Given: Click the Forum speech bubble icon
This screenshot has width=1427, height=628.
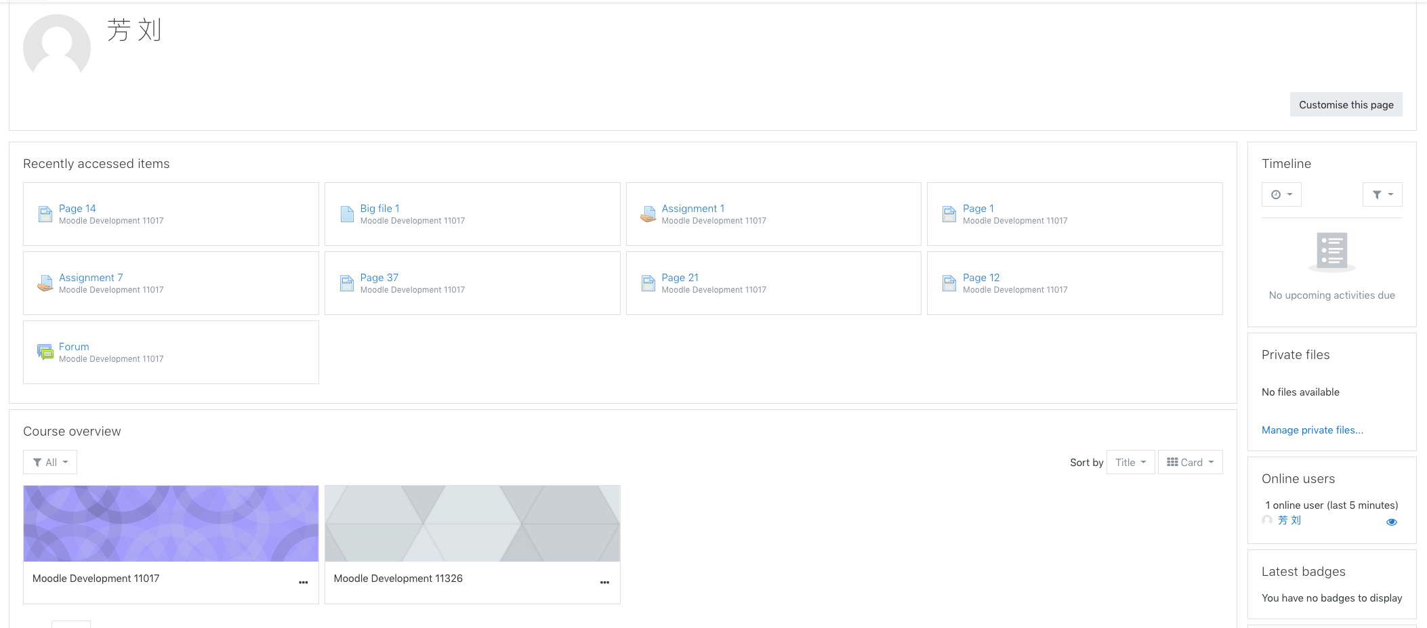Looking at the screenshot, I should (45, 352).
